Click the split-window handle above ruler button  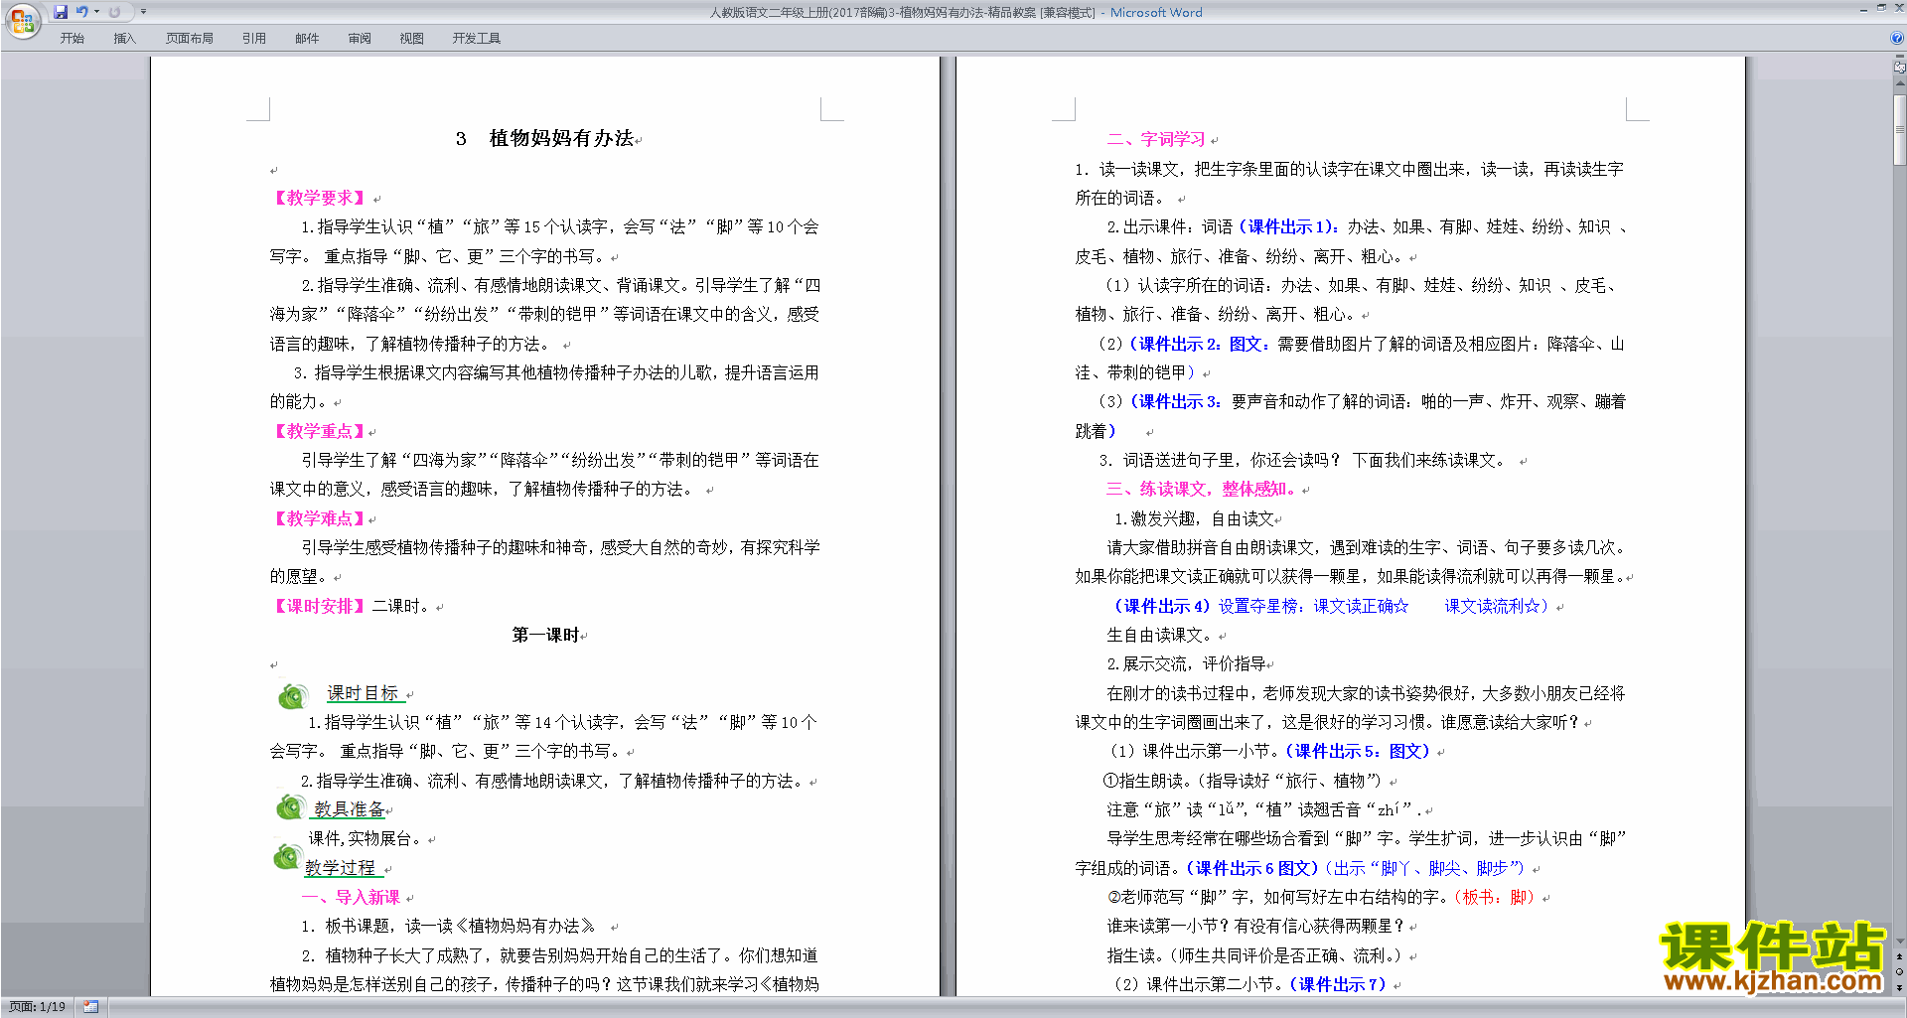tap(1899, 58)
